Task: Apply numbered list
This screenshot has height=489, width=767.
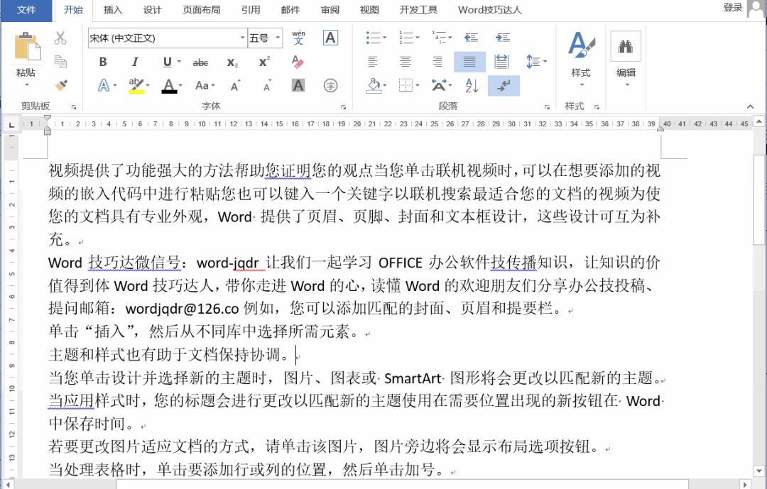Action: 406,38
